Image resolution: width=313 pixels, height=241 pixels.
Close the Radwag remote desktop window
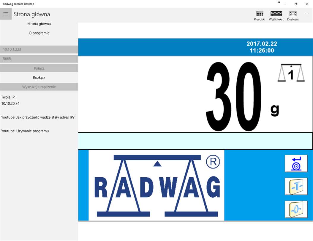[x=307, y=4]
